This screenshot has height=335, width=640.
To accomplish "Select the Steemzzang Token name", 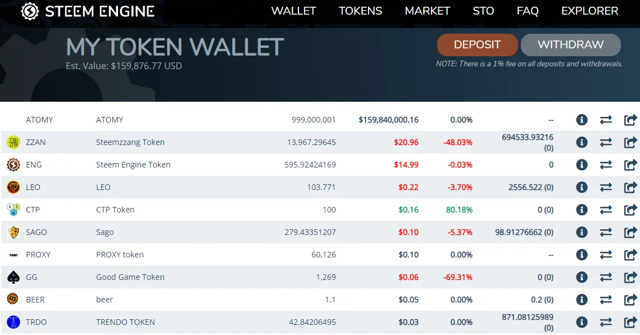I will click(x=130, y=142).
